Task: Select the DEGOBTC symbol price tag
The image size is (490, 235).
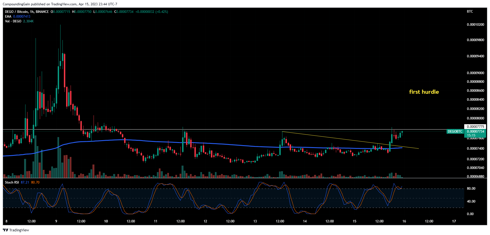Action: [x=455, y=131]
